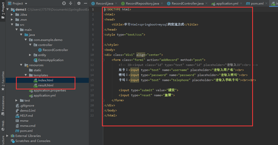Fold the form block on line 11

point(103,60)
